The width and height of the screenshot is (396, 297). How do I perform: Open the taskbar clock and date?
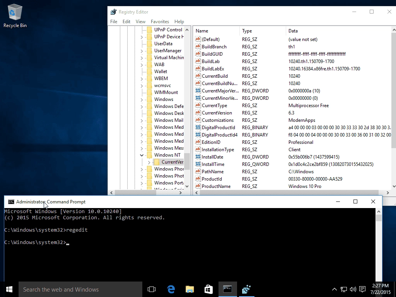[x=381, y=289]
